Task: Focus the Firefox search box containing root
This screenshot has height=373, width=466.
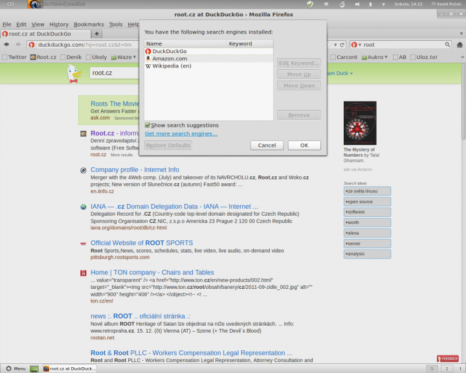Action: [401, 45]
